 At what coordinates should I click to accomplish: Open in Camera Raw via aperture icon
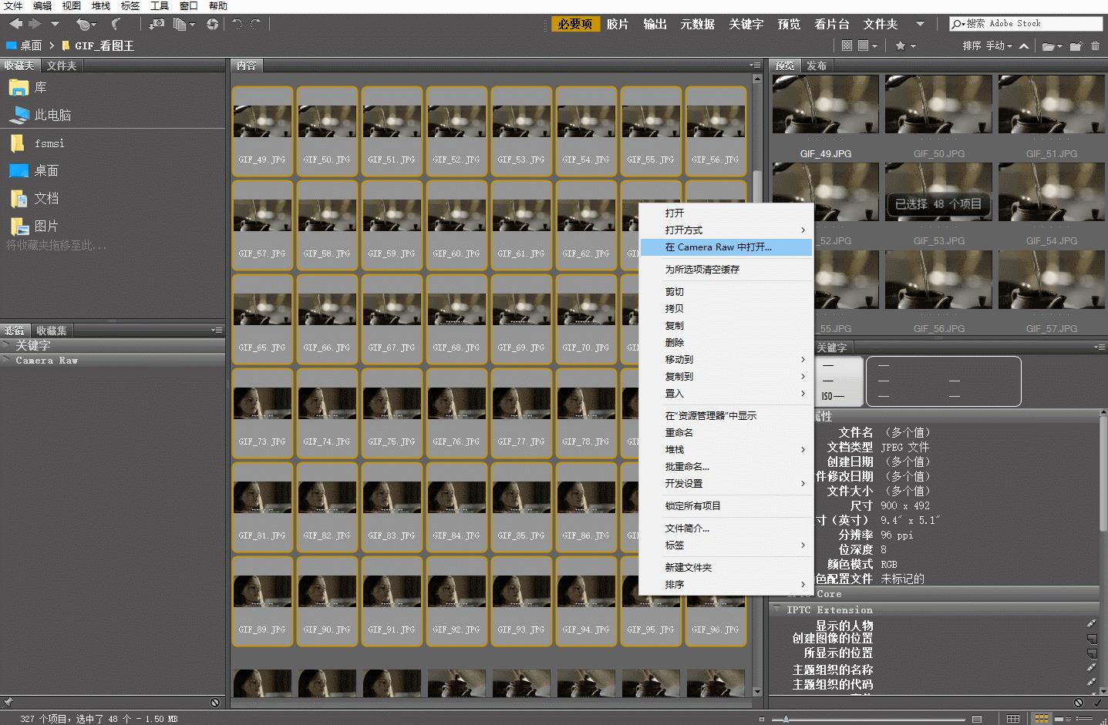pos(212,24)
